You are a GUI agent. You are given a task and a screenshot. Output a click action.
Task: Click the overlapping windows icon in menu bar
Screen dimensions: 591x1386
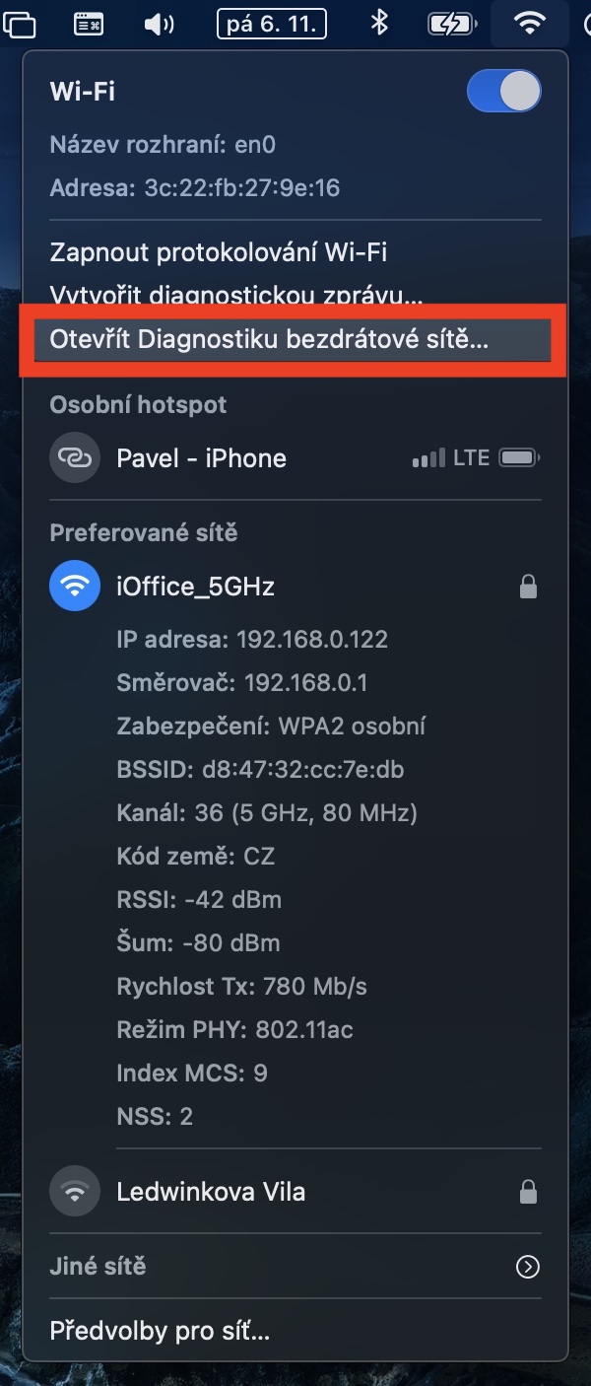pos(18,24)
